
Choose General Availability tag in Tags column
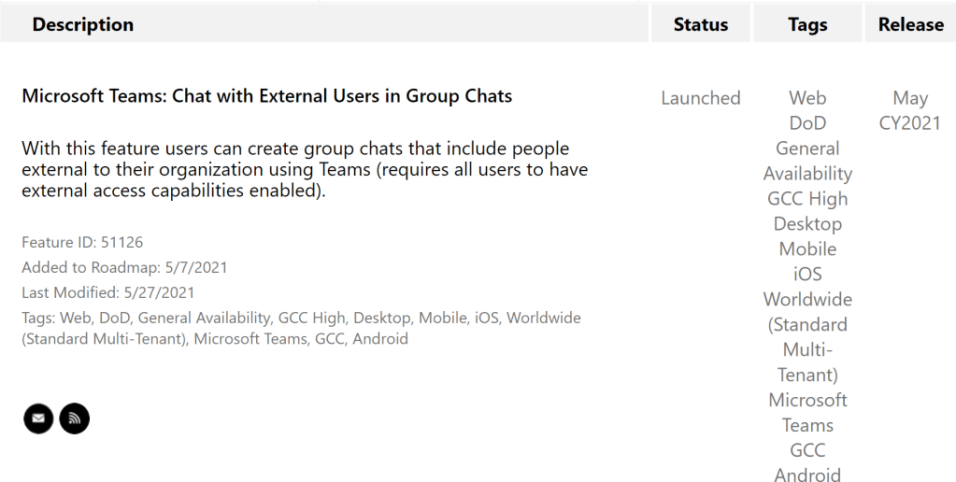(x=807, y=161)
